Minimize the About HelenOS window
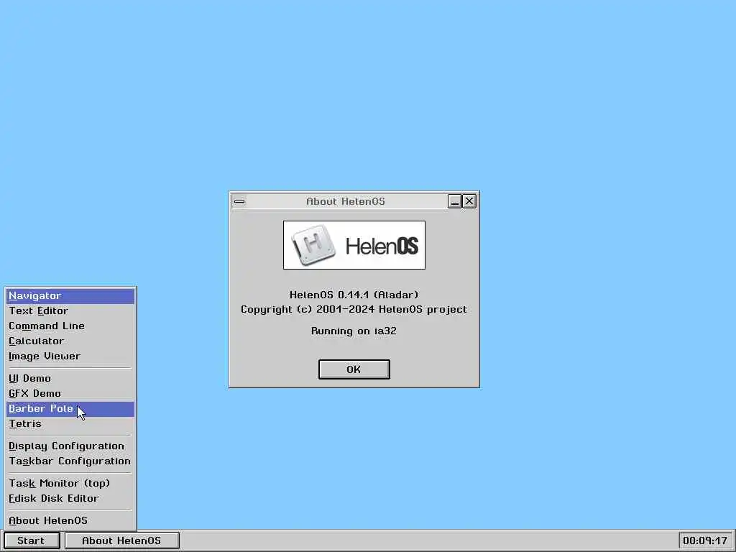 (x=454, y=201)
